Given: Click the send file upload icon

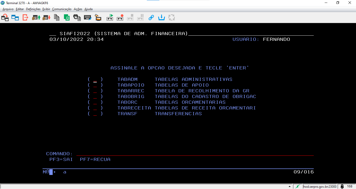Looking at the screenshot, I should (x=36, y=18).
